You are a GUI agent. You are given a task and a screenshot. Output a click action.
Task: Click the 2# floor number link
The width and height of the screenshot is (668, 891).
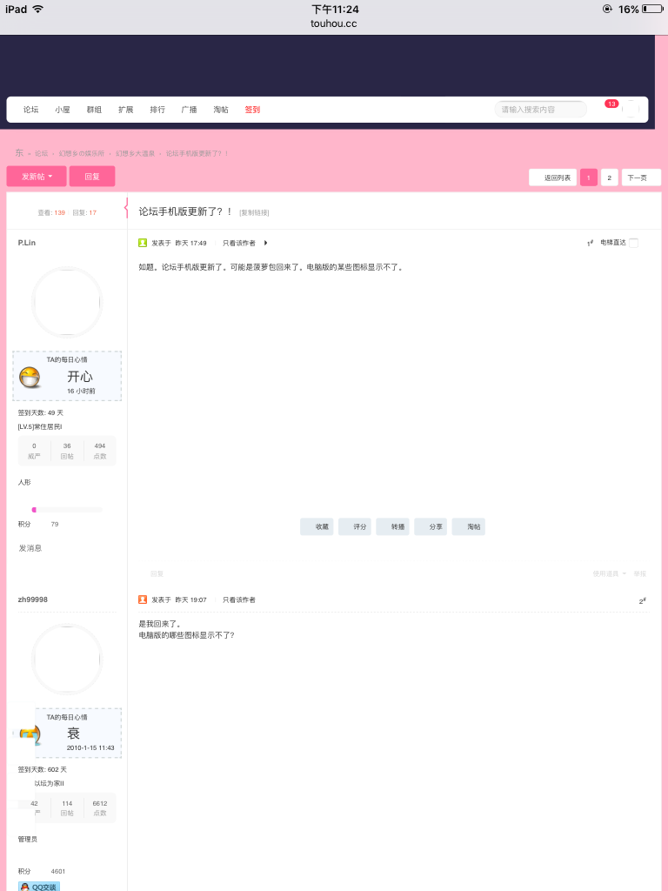click(643, 600)
